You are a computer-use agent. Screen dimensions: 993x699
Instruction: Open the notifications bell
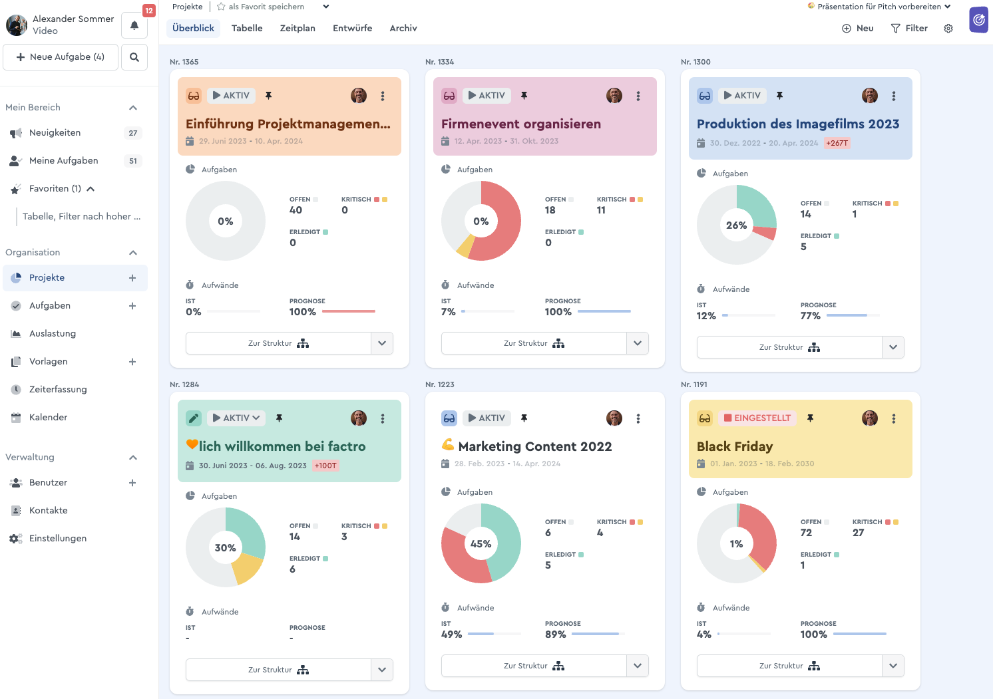click(x=134, y=25)
